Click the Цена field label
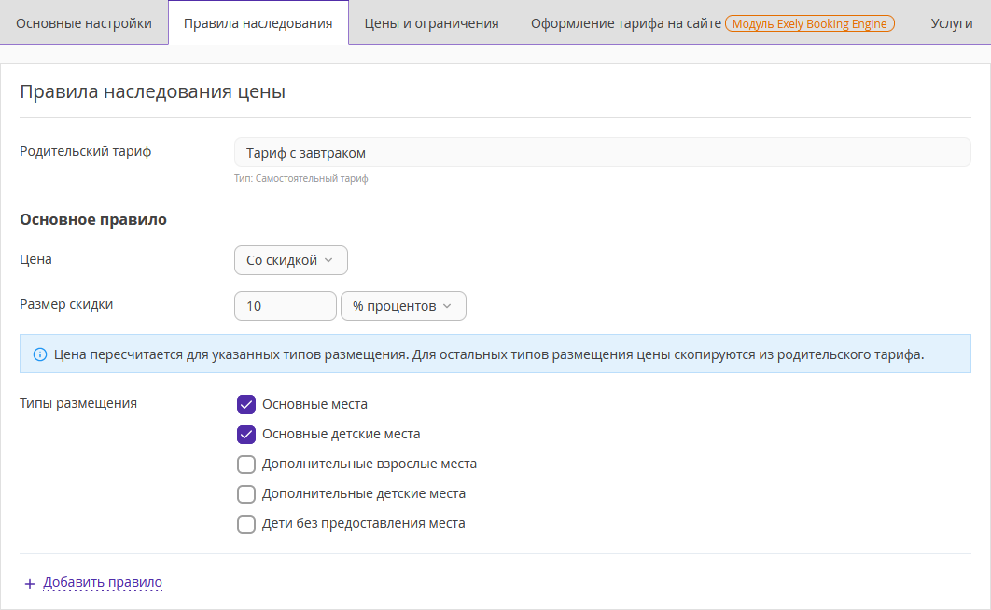Screen dimensions: 991x610 [35, 259]
